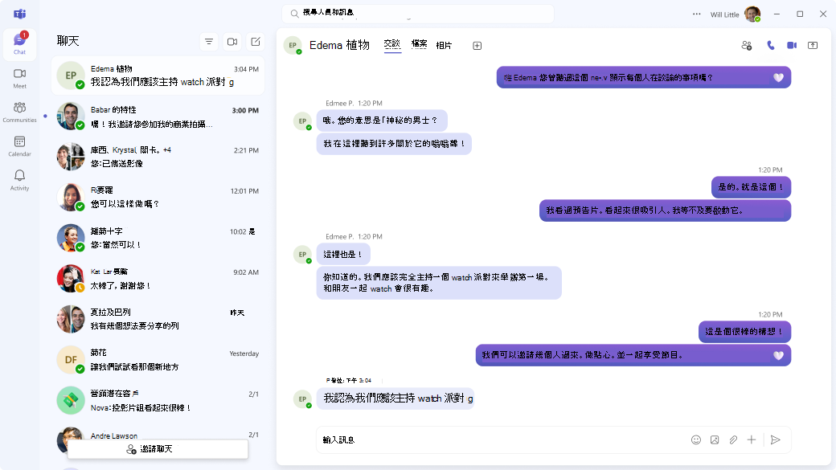
Task: Open the emoji picker in message box
Action: click(x=696, y=439)
